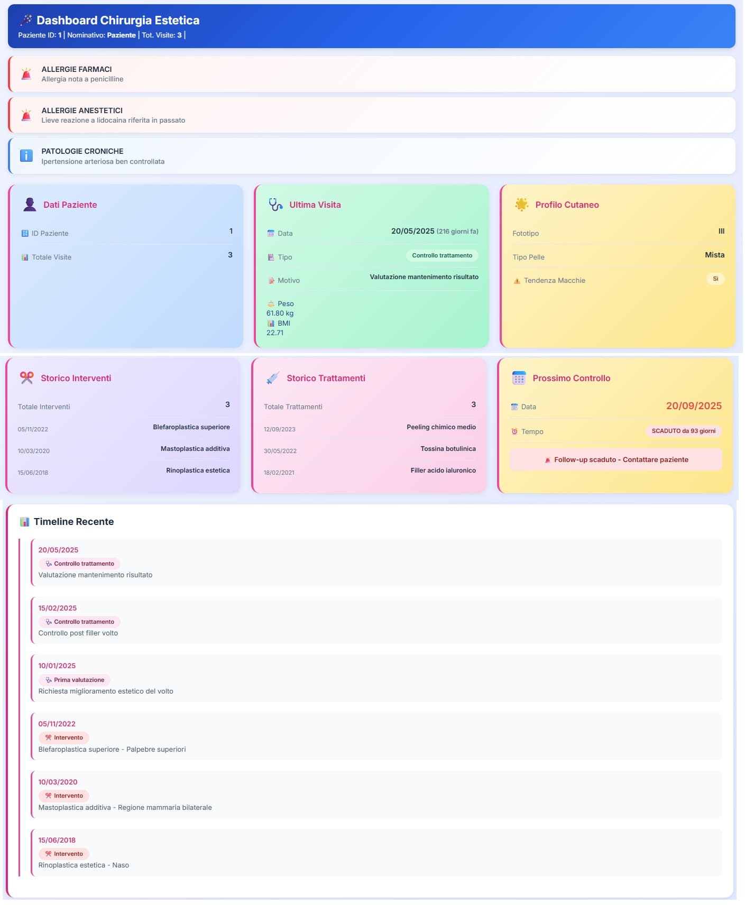Click the icon beside ID Paziente

pos(25,234)
